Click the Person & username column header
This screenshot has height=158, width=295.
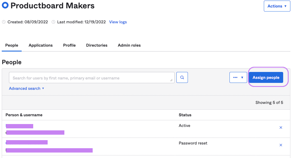click(x=24, y=115)
